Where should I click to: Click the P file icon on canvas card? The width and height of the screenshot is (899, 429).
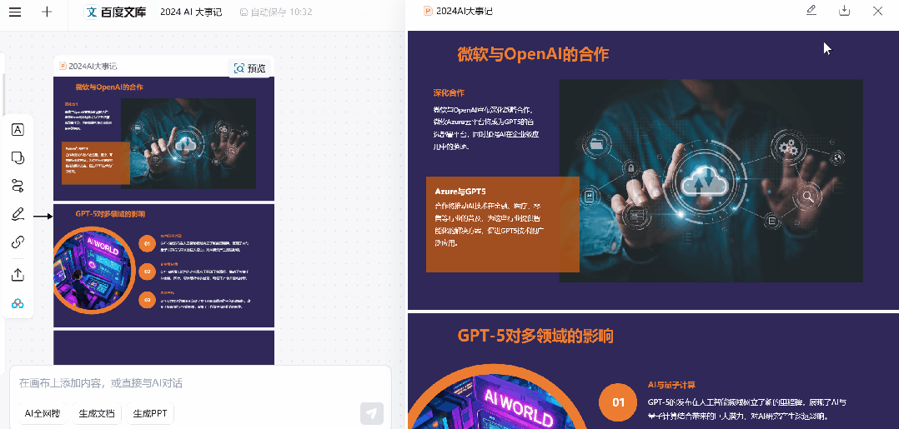[63, 66]
